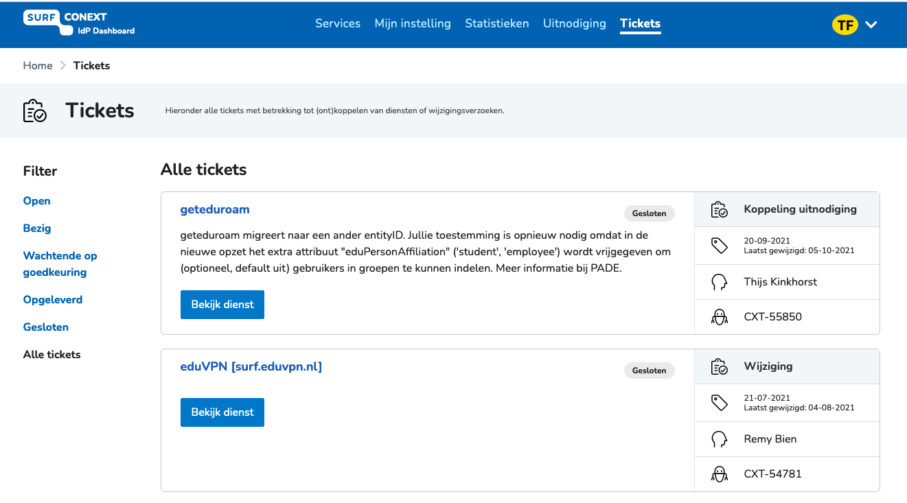The width and height of the screenshot is (907, 503).
Task: Click the ticket-ID icon beside CXT-54781
Action: (x=719, y=474)
